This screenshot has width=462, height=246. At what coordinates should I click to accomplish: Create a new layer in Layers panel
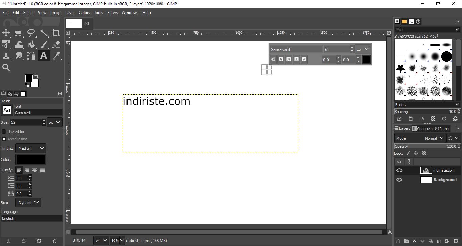click(x=398, y=241)
